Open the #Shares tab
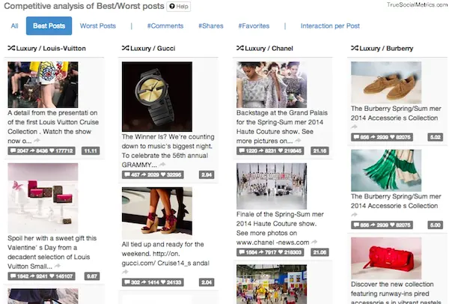449x304 pixels. pyautogui.click(x=211, y=25)
